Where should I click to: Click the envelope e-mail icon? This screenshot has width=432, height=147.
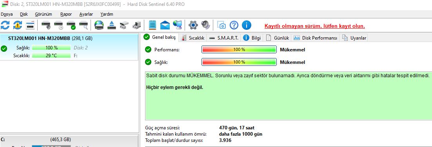tap(165, 25)
